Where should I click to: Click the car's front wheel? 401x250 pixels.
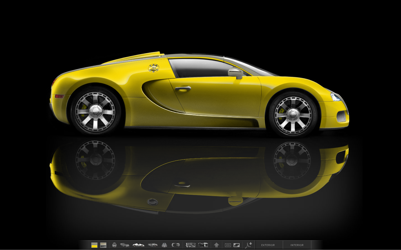pos(293,114)
